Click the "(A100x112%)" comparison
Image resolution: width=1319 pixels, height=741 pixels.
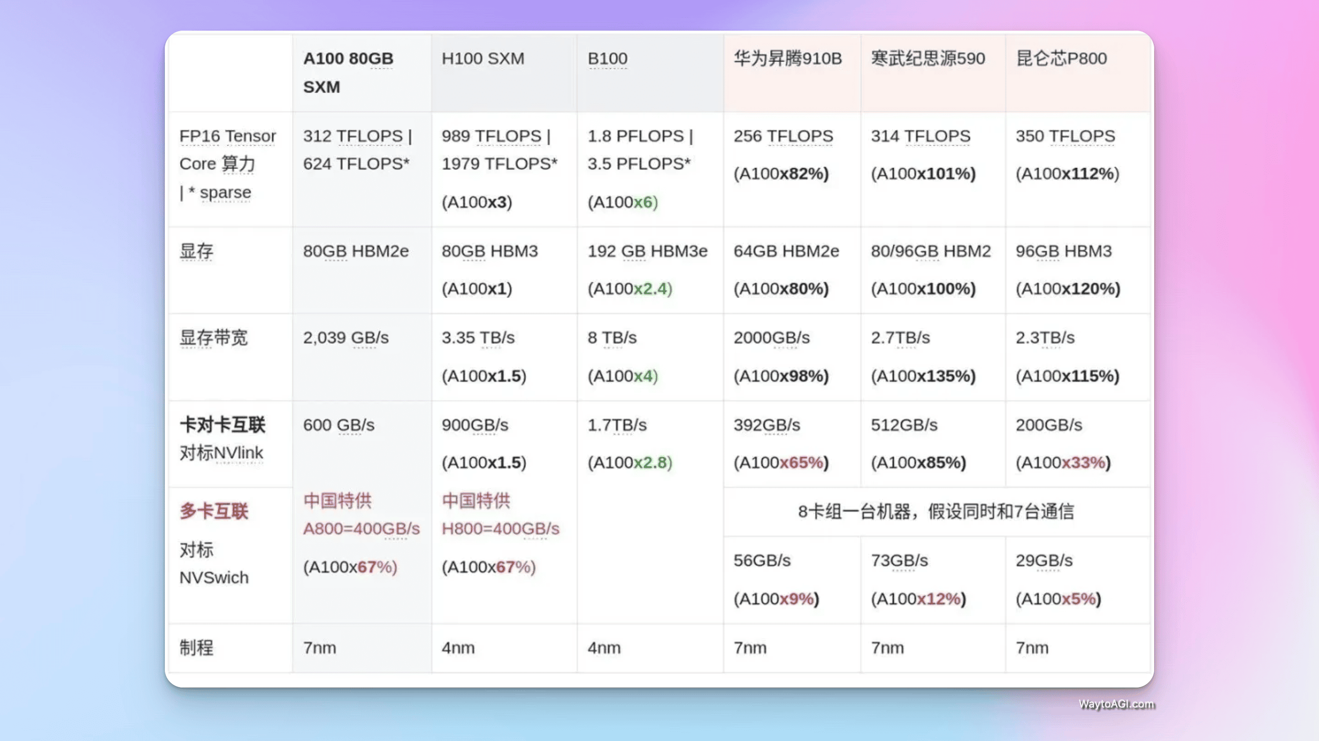pos(1068,173)
